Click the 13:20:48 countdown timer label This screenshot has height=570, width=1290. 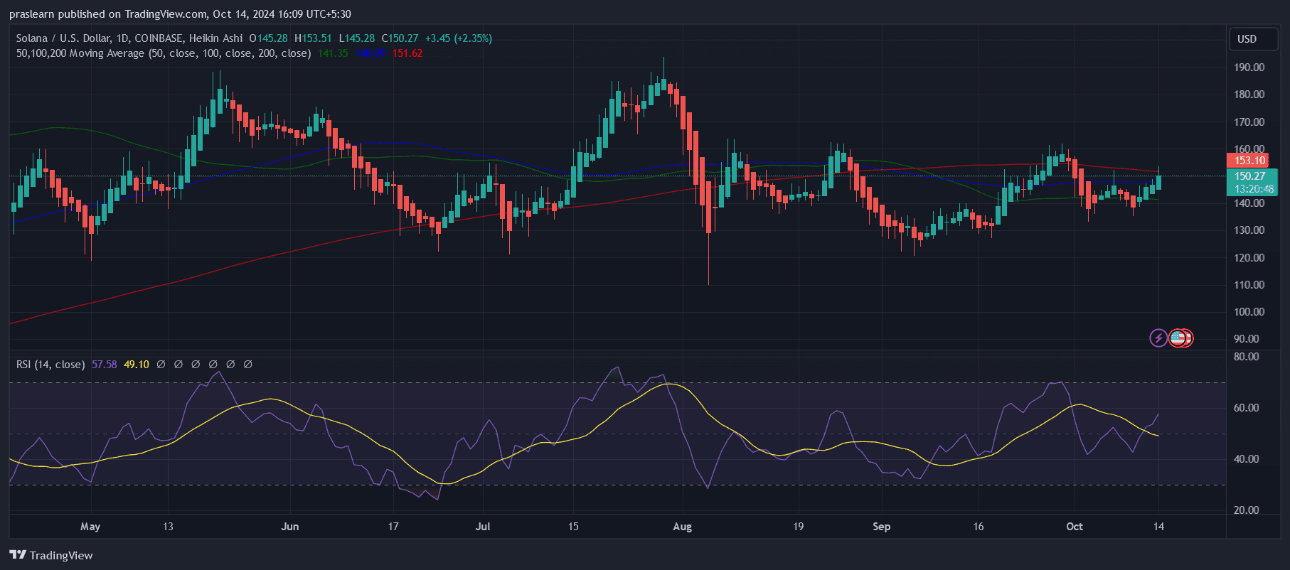(x=1254, y=189)
